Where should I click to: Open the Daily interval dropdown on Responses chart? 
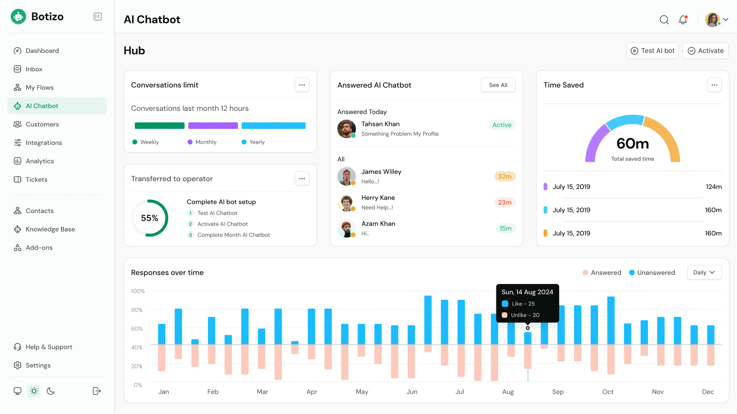(704, 272)
